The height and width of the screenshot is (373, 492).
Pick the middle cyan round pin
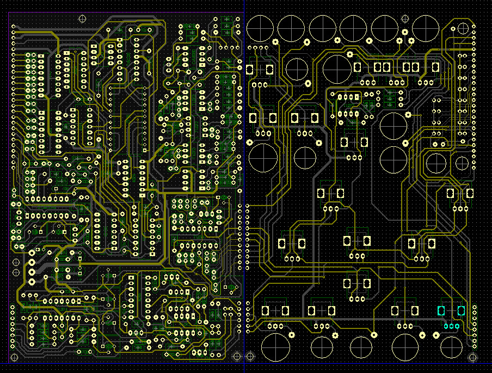tap(451, 326)
